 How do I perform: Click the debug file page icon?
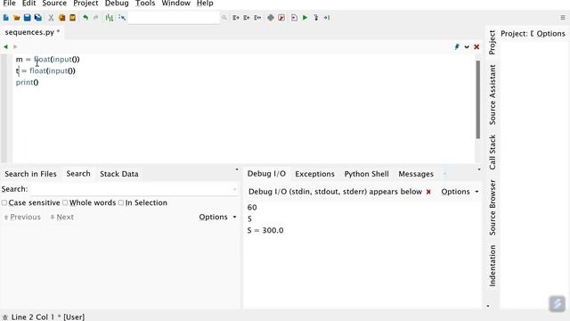(294, 18)
